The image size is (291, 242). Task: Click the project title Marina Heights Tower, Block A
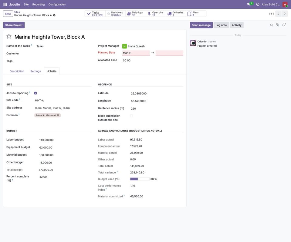coord(49,37)
